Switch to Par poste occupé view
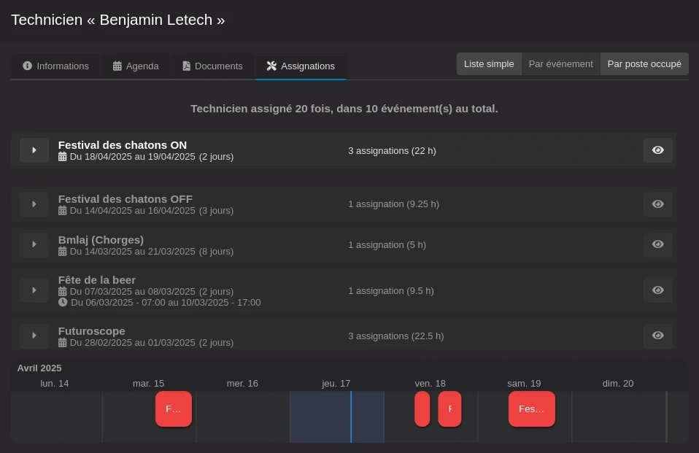Screen dimensions: 699x453 644,64
